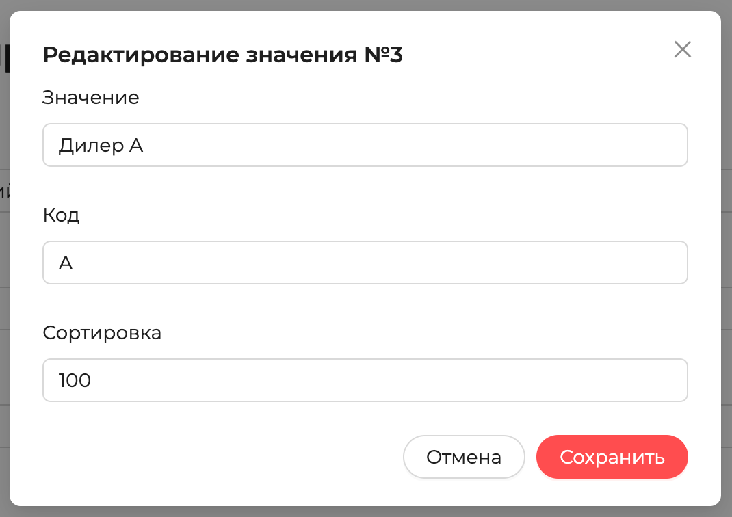This screenshot has height=517, width=732.
Task: Place cursor on the 'A' code value
Action: pyautogui.click(x=66, y=263)
